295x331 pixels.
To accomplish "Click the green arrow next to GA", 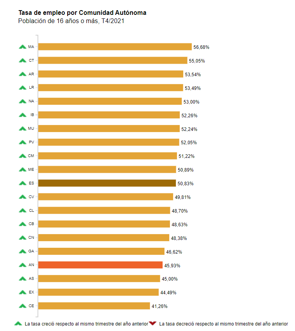I will pos(22,251).
